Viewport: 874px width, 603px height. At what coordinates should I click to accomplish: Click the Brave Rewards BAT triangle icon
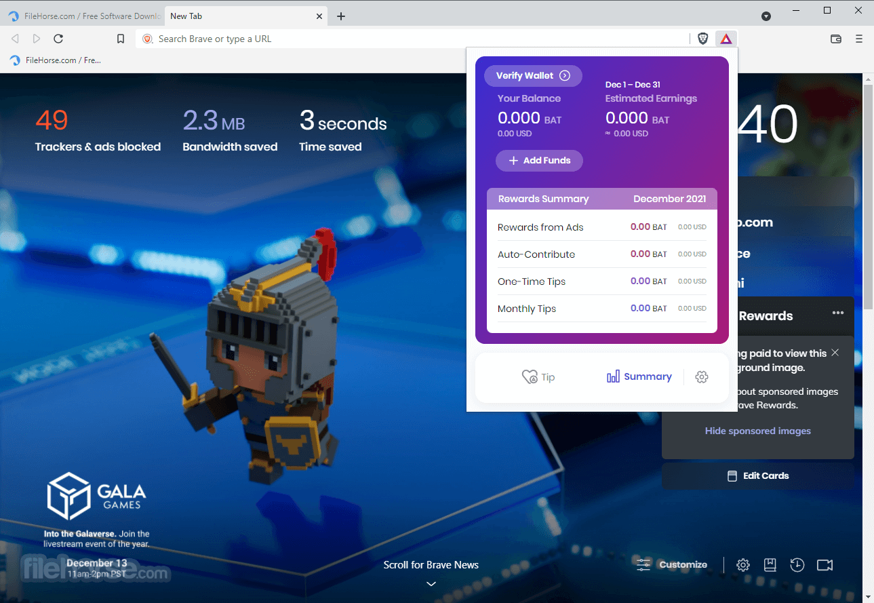[x=726, y=39]
